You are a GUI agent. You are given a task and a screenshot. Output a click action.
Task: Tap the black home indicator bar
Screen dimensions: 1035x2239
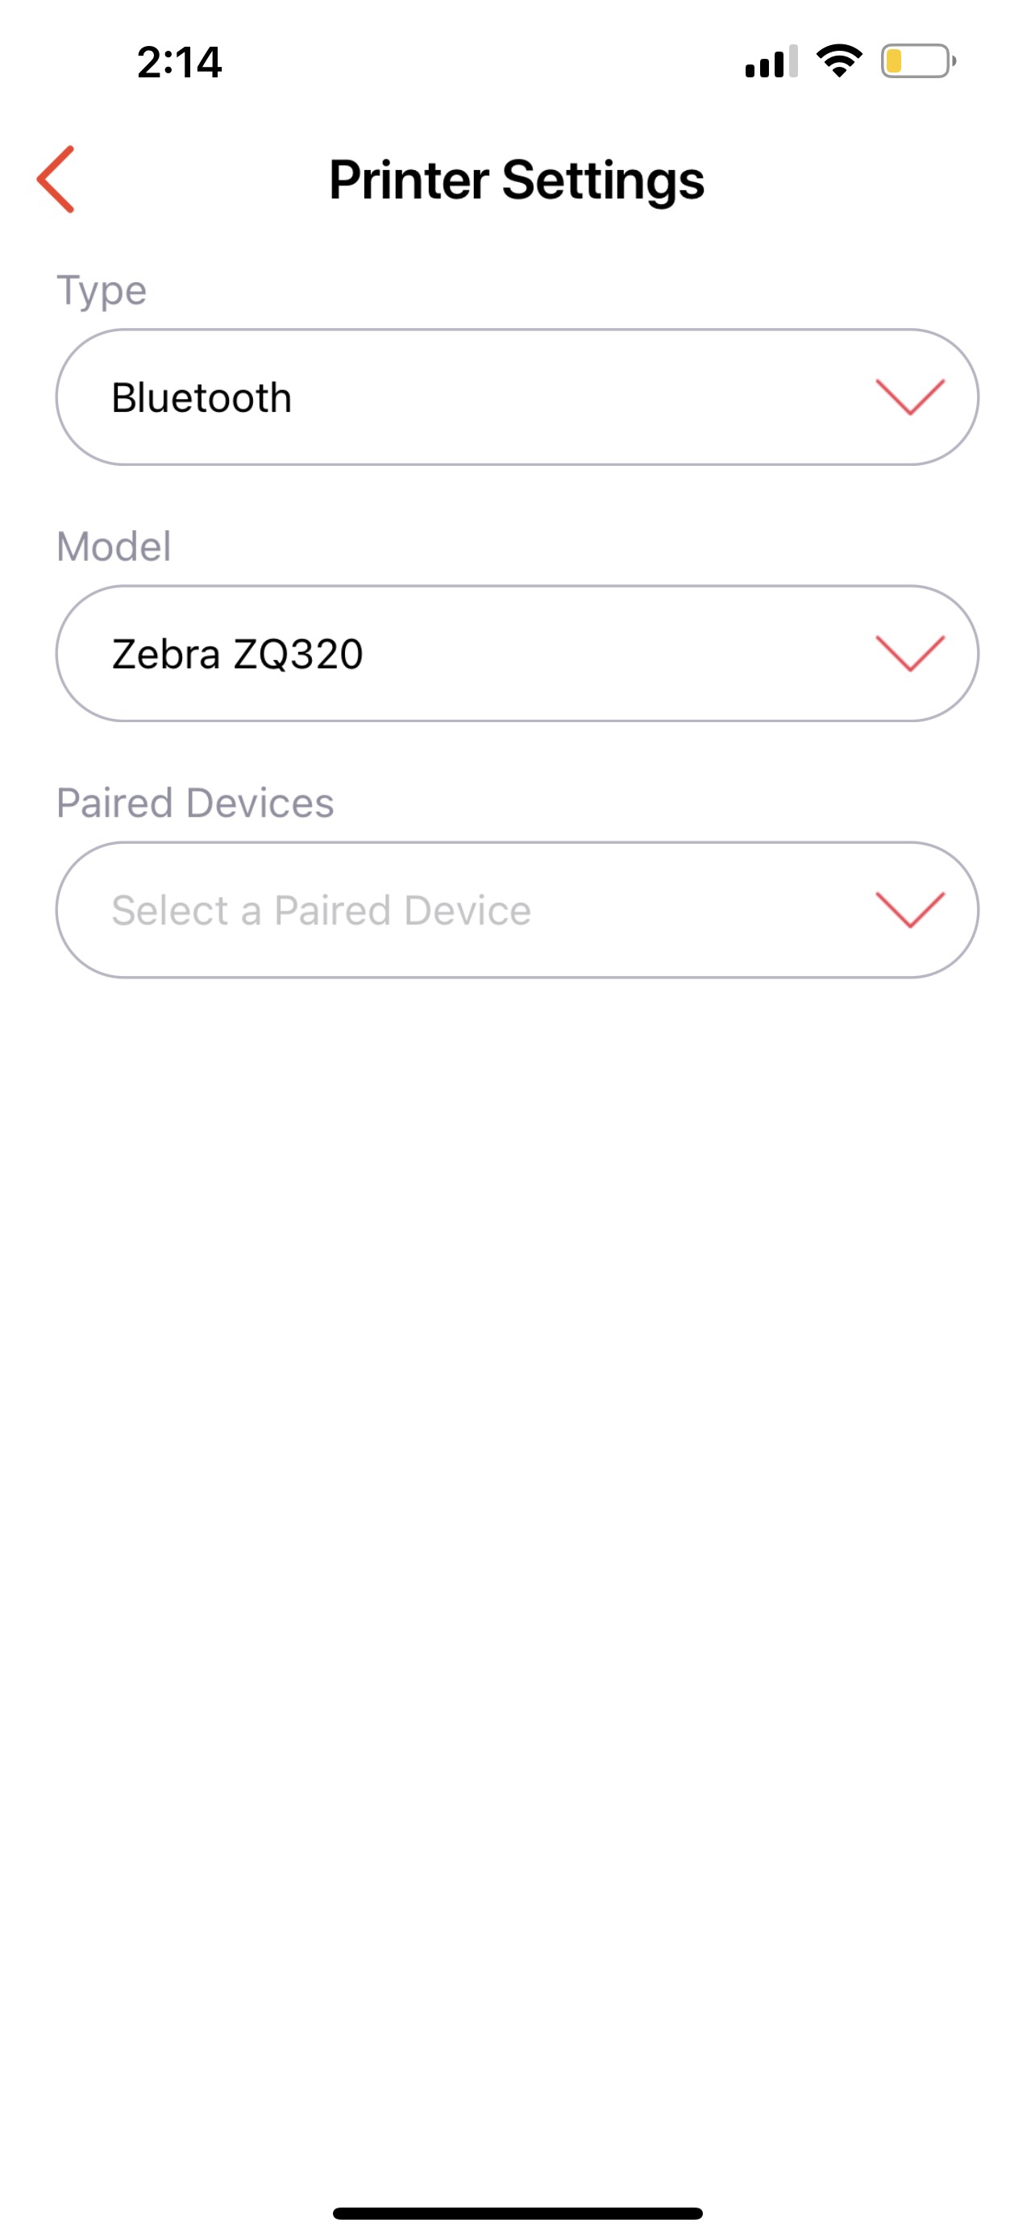pyautogui.click(x=517, y=2213)
